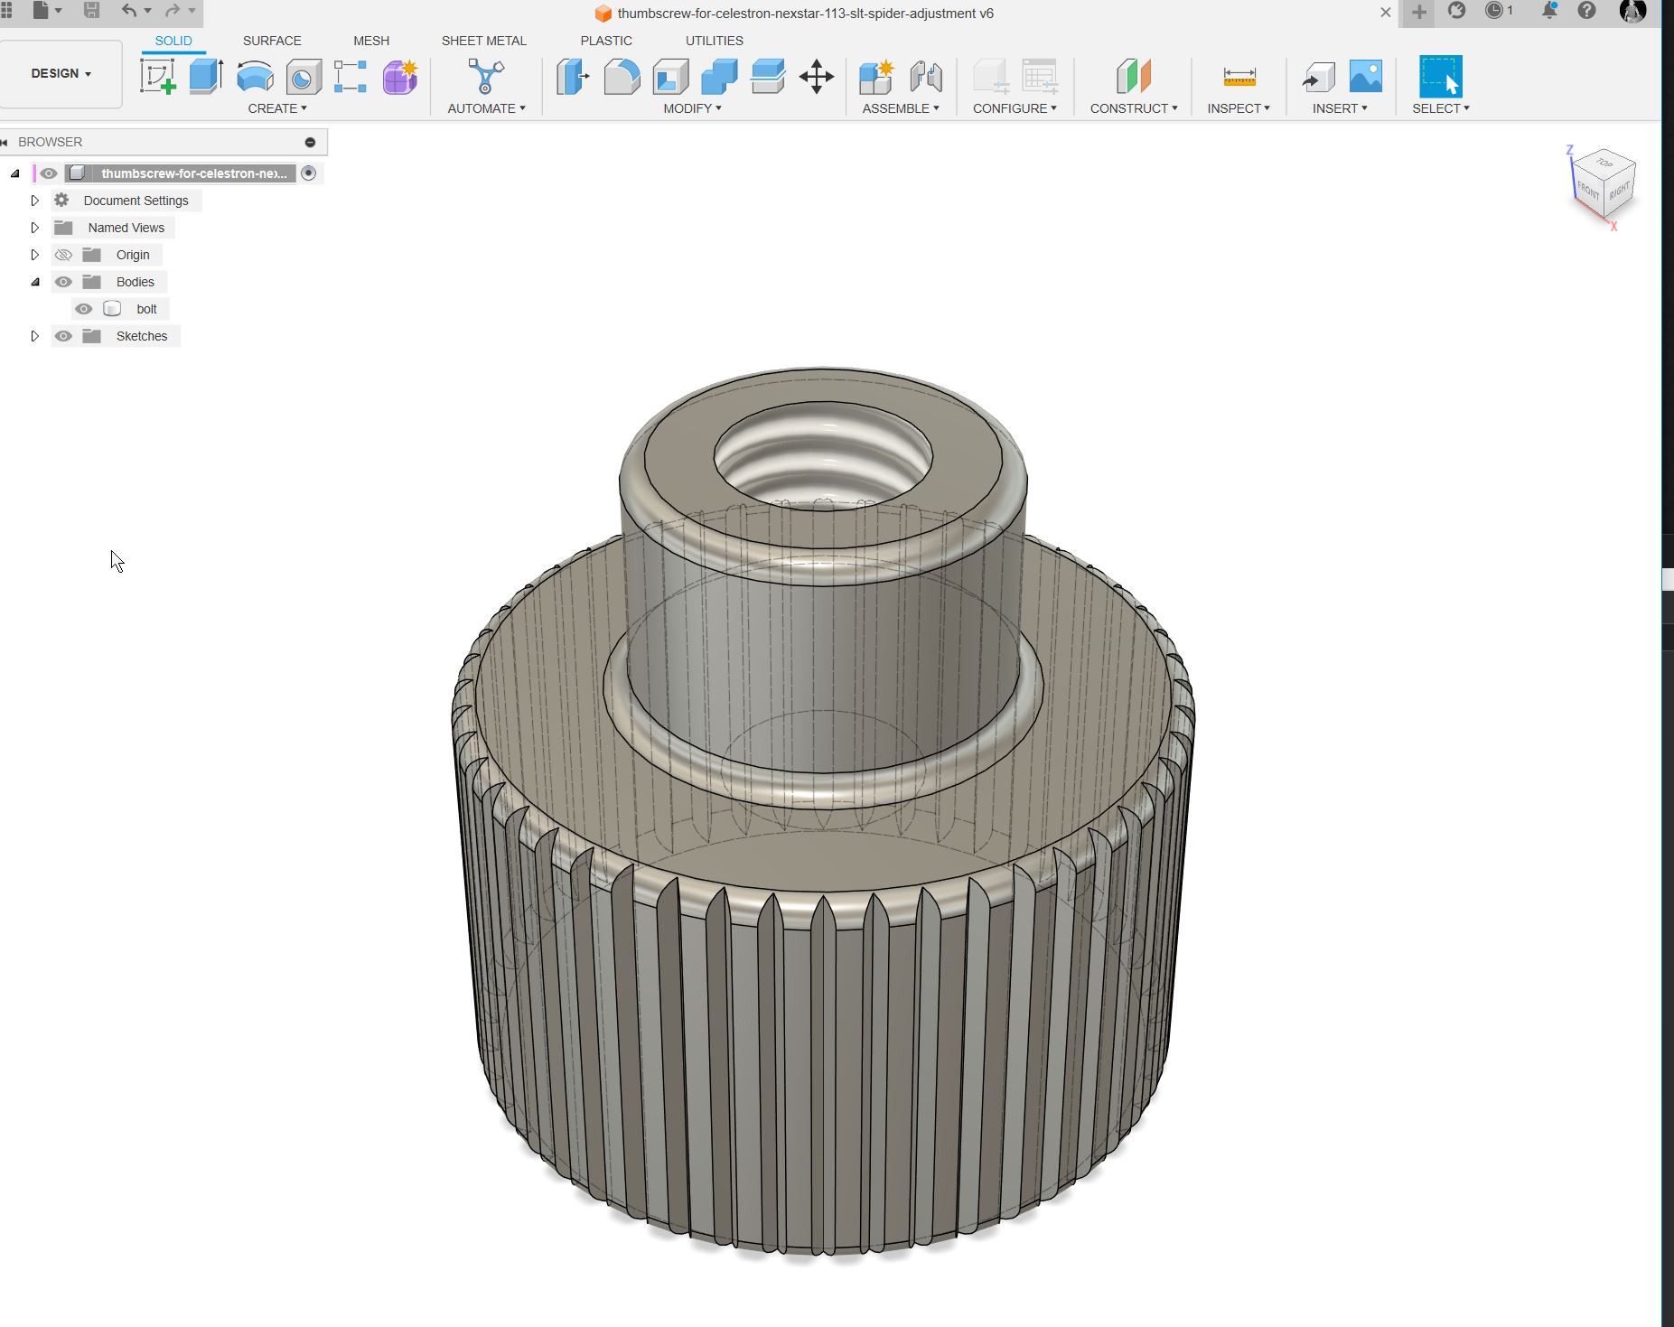Open the MODIFY menu
The width and height of the screenshot is (1674, 1327).
point(692,108)
